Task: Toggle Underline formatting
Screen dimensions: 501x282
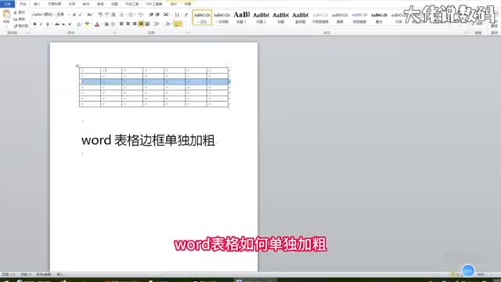Action: pyautogui.click(x=48, y=24)
